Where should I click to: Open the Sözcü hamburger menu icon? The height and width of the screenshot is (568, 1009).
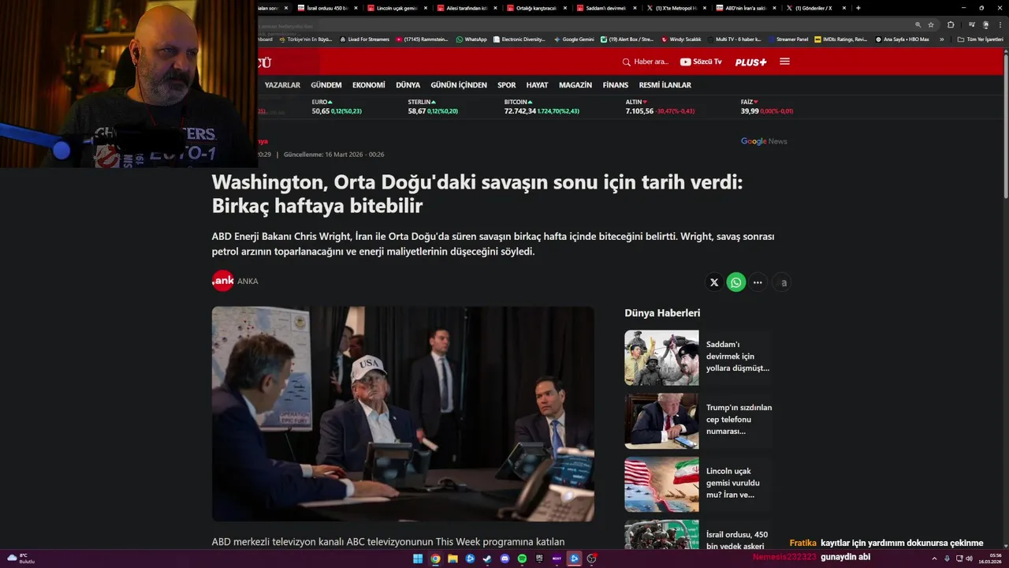pyautogui.click(x=784, y=62)
